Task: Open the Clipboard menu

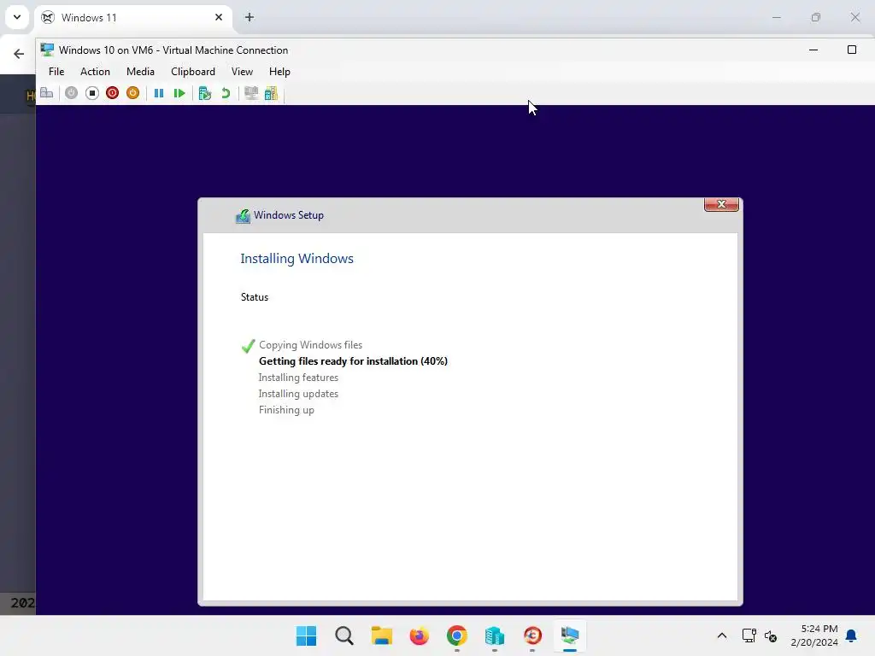Action: click(x=193, y=72)
